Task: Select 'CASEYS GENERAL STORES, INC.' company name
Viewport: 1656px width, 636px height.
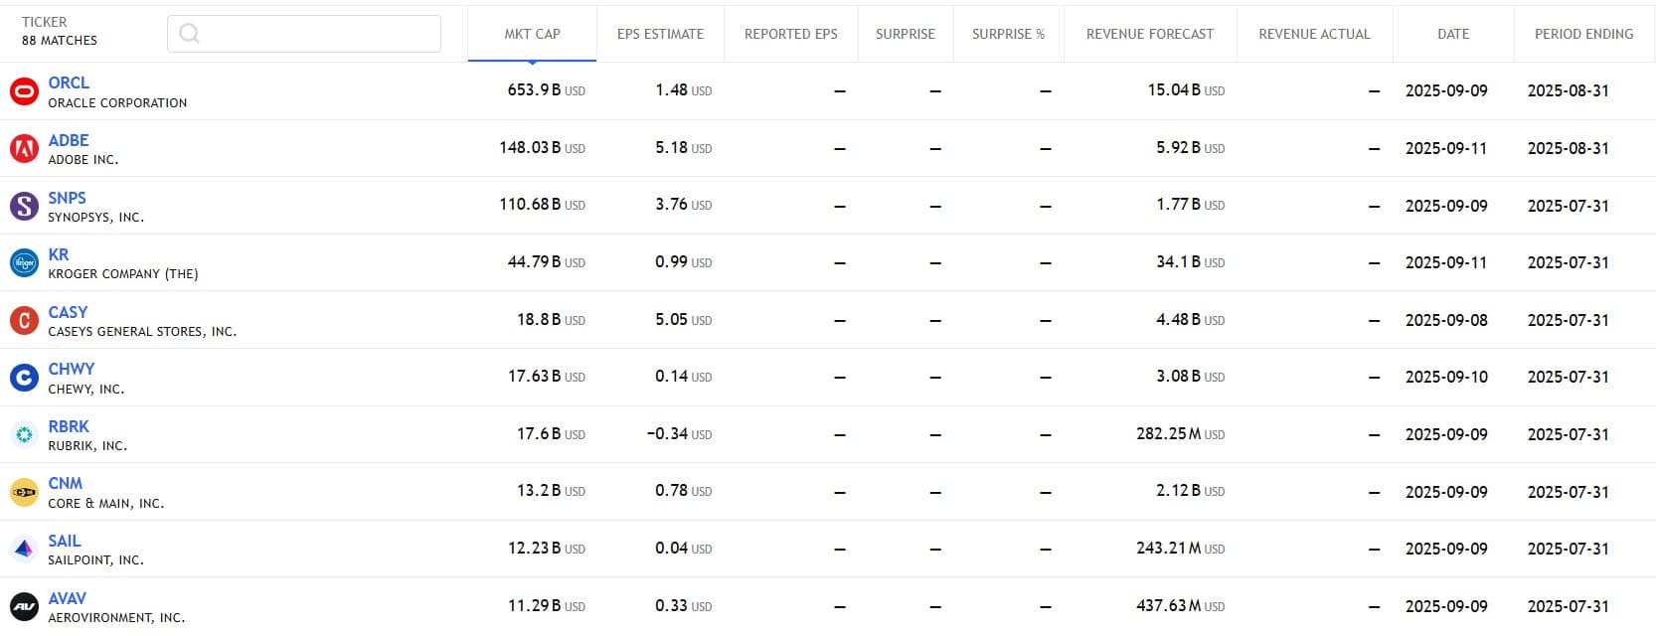Action: click(142, 332)
